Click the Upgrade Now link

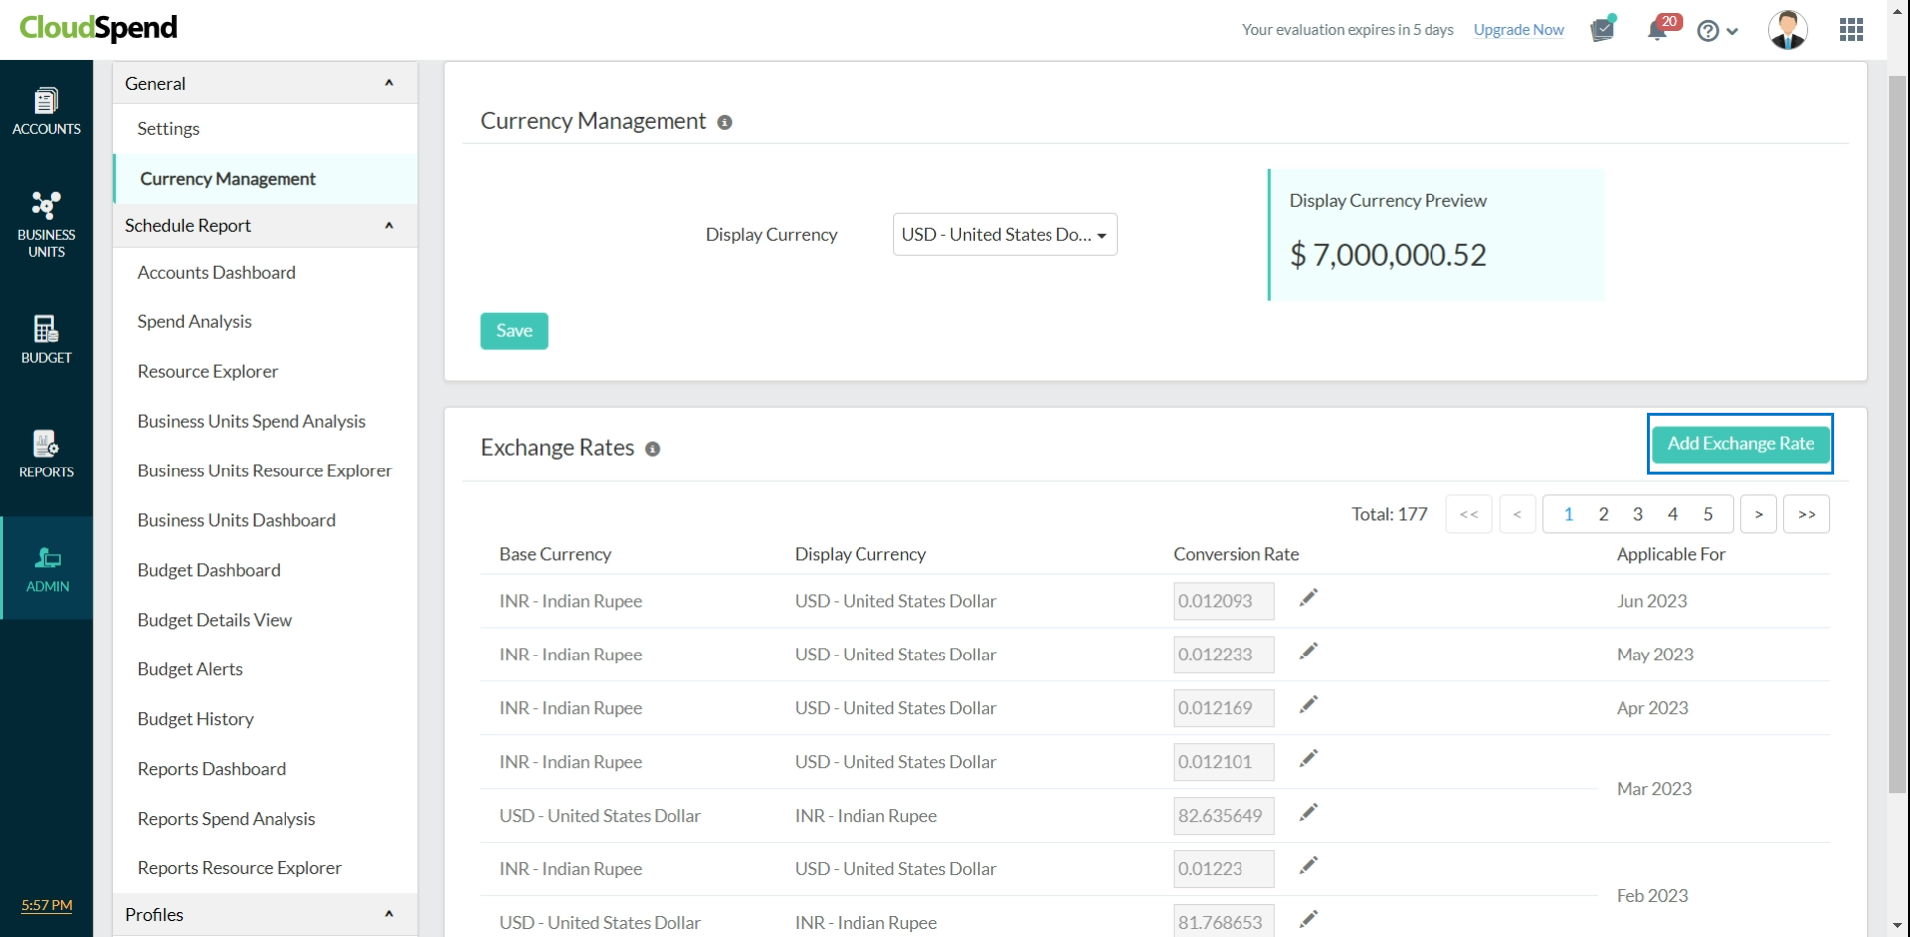[1518, 30]
